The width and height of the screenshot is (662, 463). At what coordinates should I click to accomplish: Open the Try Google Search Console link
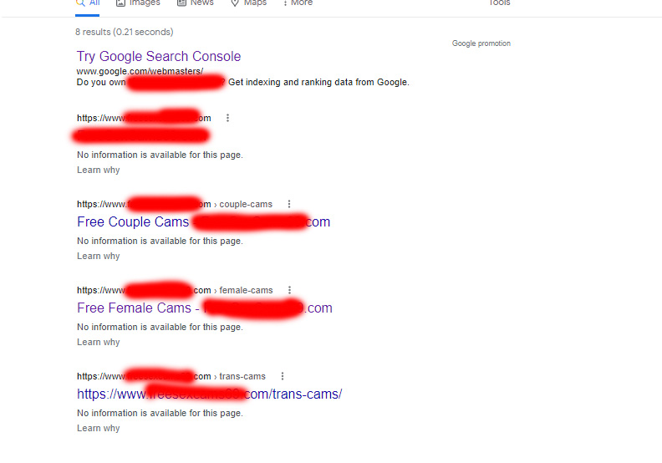(159, 56)
